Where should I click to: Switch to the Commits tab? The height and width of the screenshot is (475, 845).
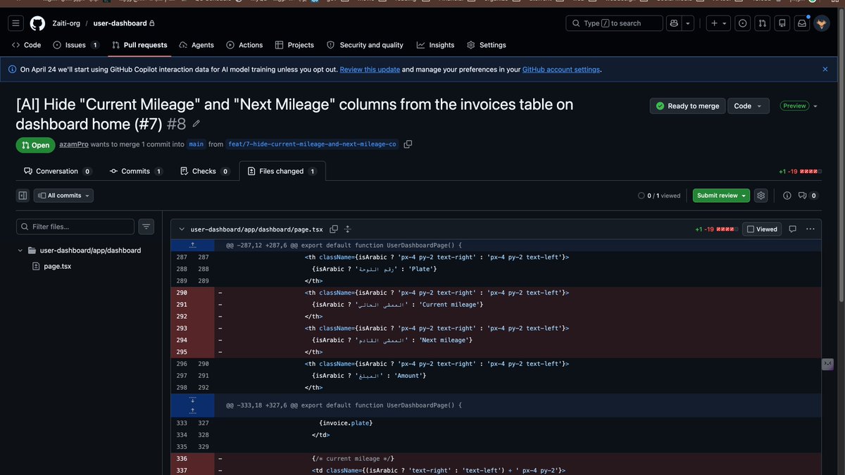point(136,171)
